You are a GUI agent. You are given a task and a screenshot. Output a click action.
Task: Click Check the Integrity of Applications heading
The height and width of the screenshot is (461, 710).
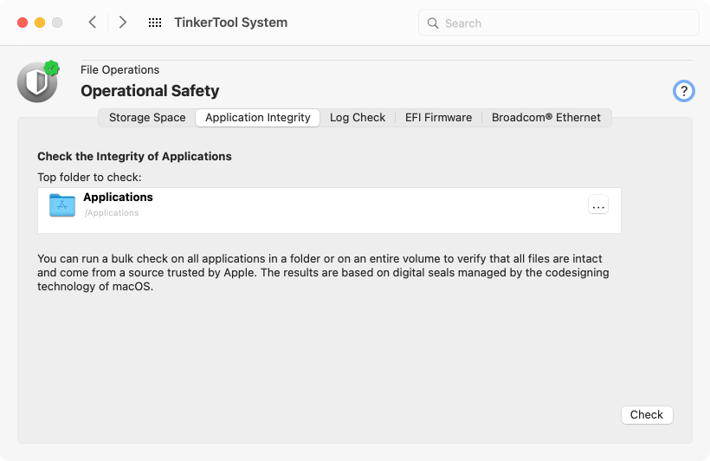[134, 156]
